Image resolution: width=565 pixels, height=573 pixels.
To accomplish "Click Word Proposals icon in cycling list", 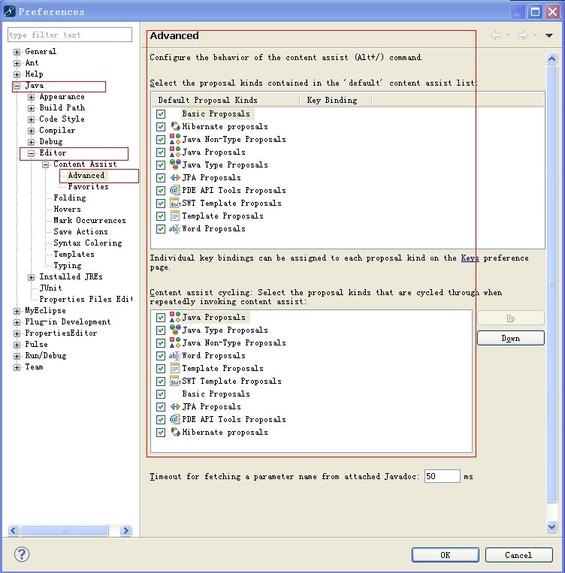I will (174, 355).
